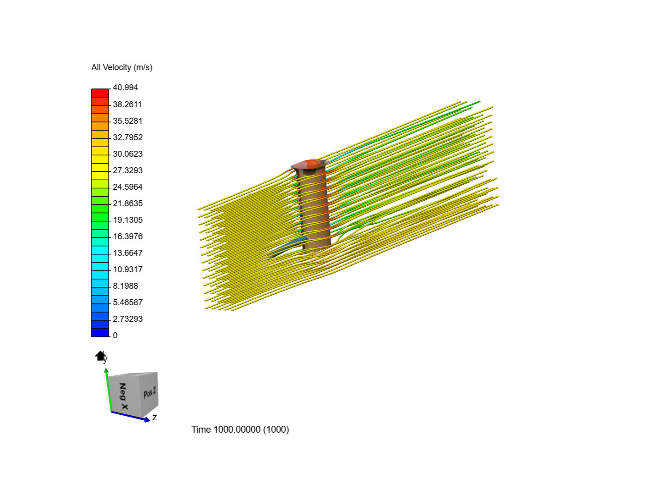
Task: Pick the top red band of velocity legend
Action: coord(100,93)
